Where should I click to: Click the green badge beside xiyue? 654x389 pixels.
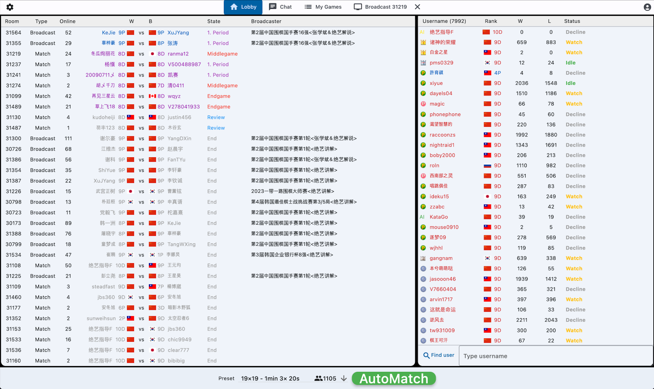click(x=423, y=83)
